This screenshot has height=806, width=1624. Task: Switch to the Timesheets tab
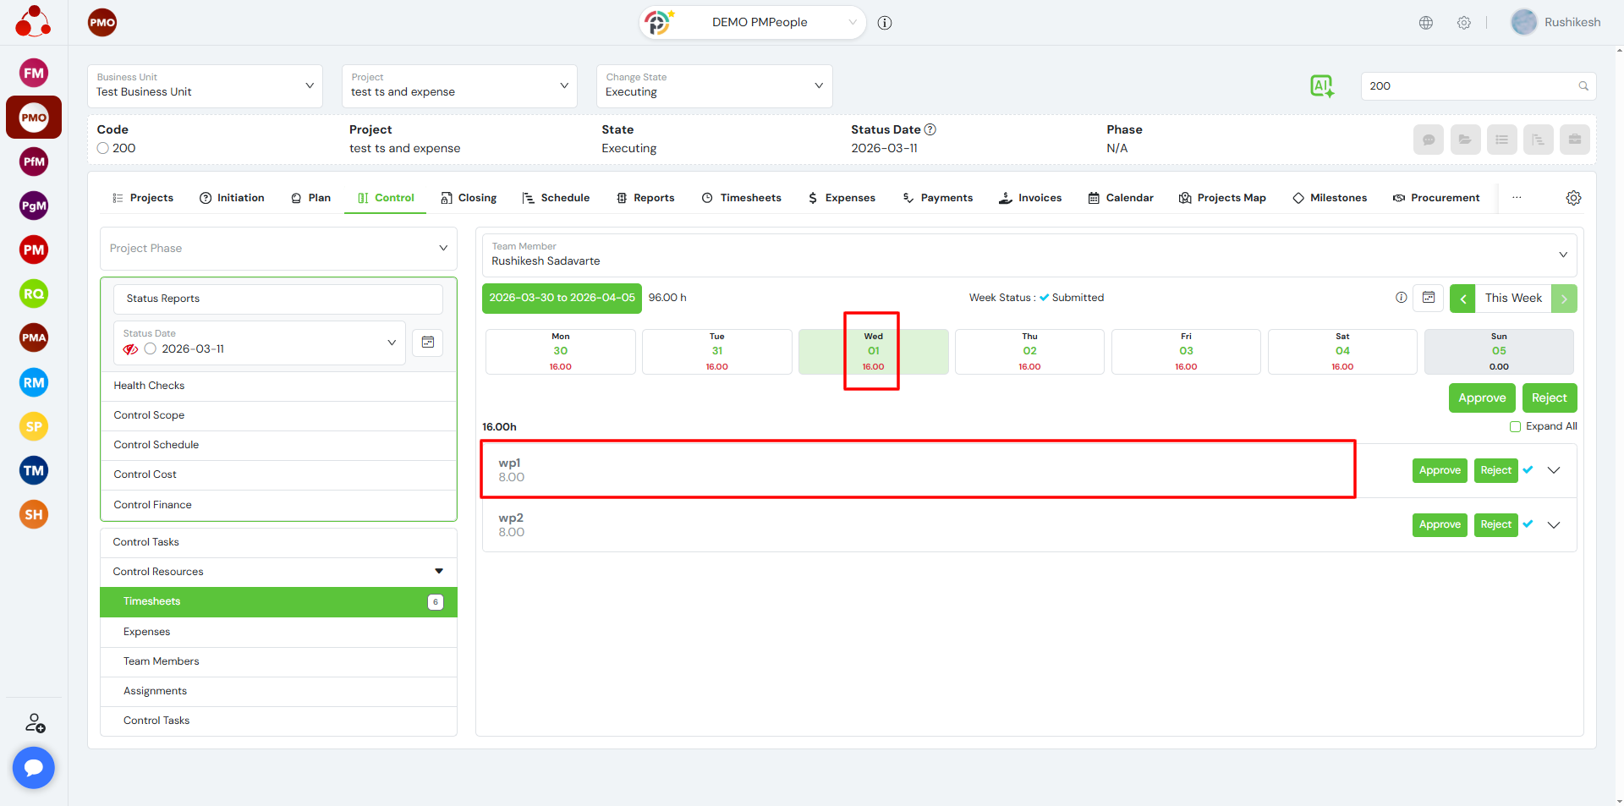click(x=742, y=198)
